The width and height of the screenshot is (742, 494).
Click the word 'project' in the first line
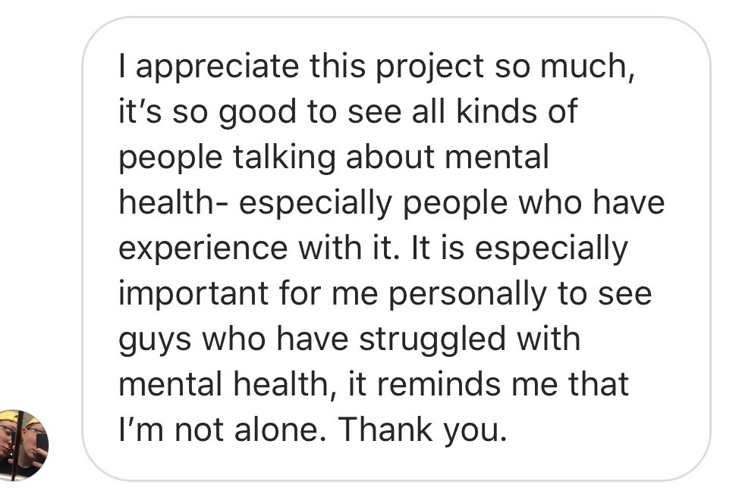(431, 67)
